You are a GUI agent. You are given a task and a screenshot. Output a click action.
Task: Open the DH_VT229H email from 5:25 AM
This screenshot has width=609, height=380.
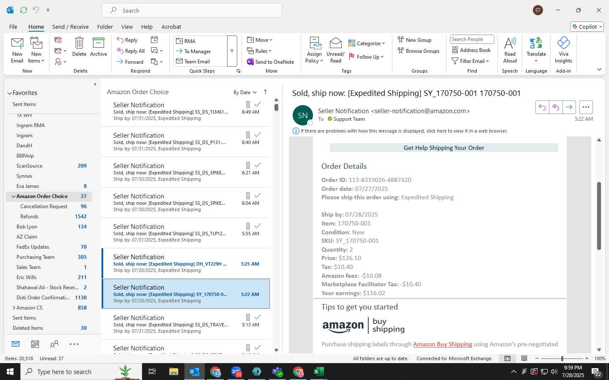pos(186,263)
